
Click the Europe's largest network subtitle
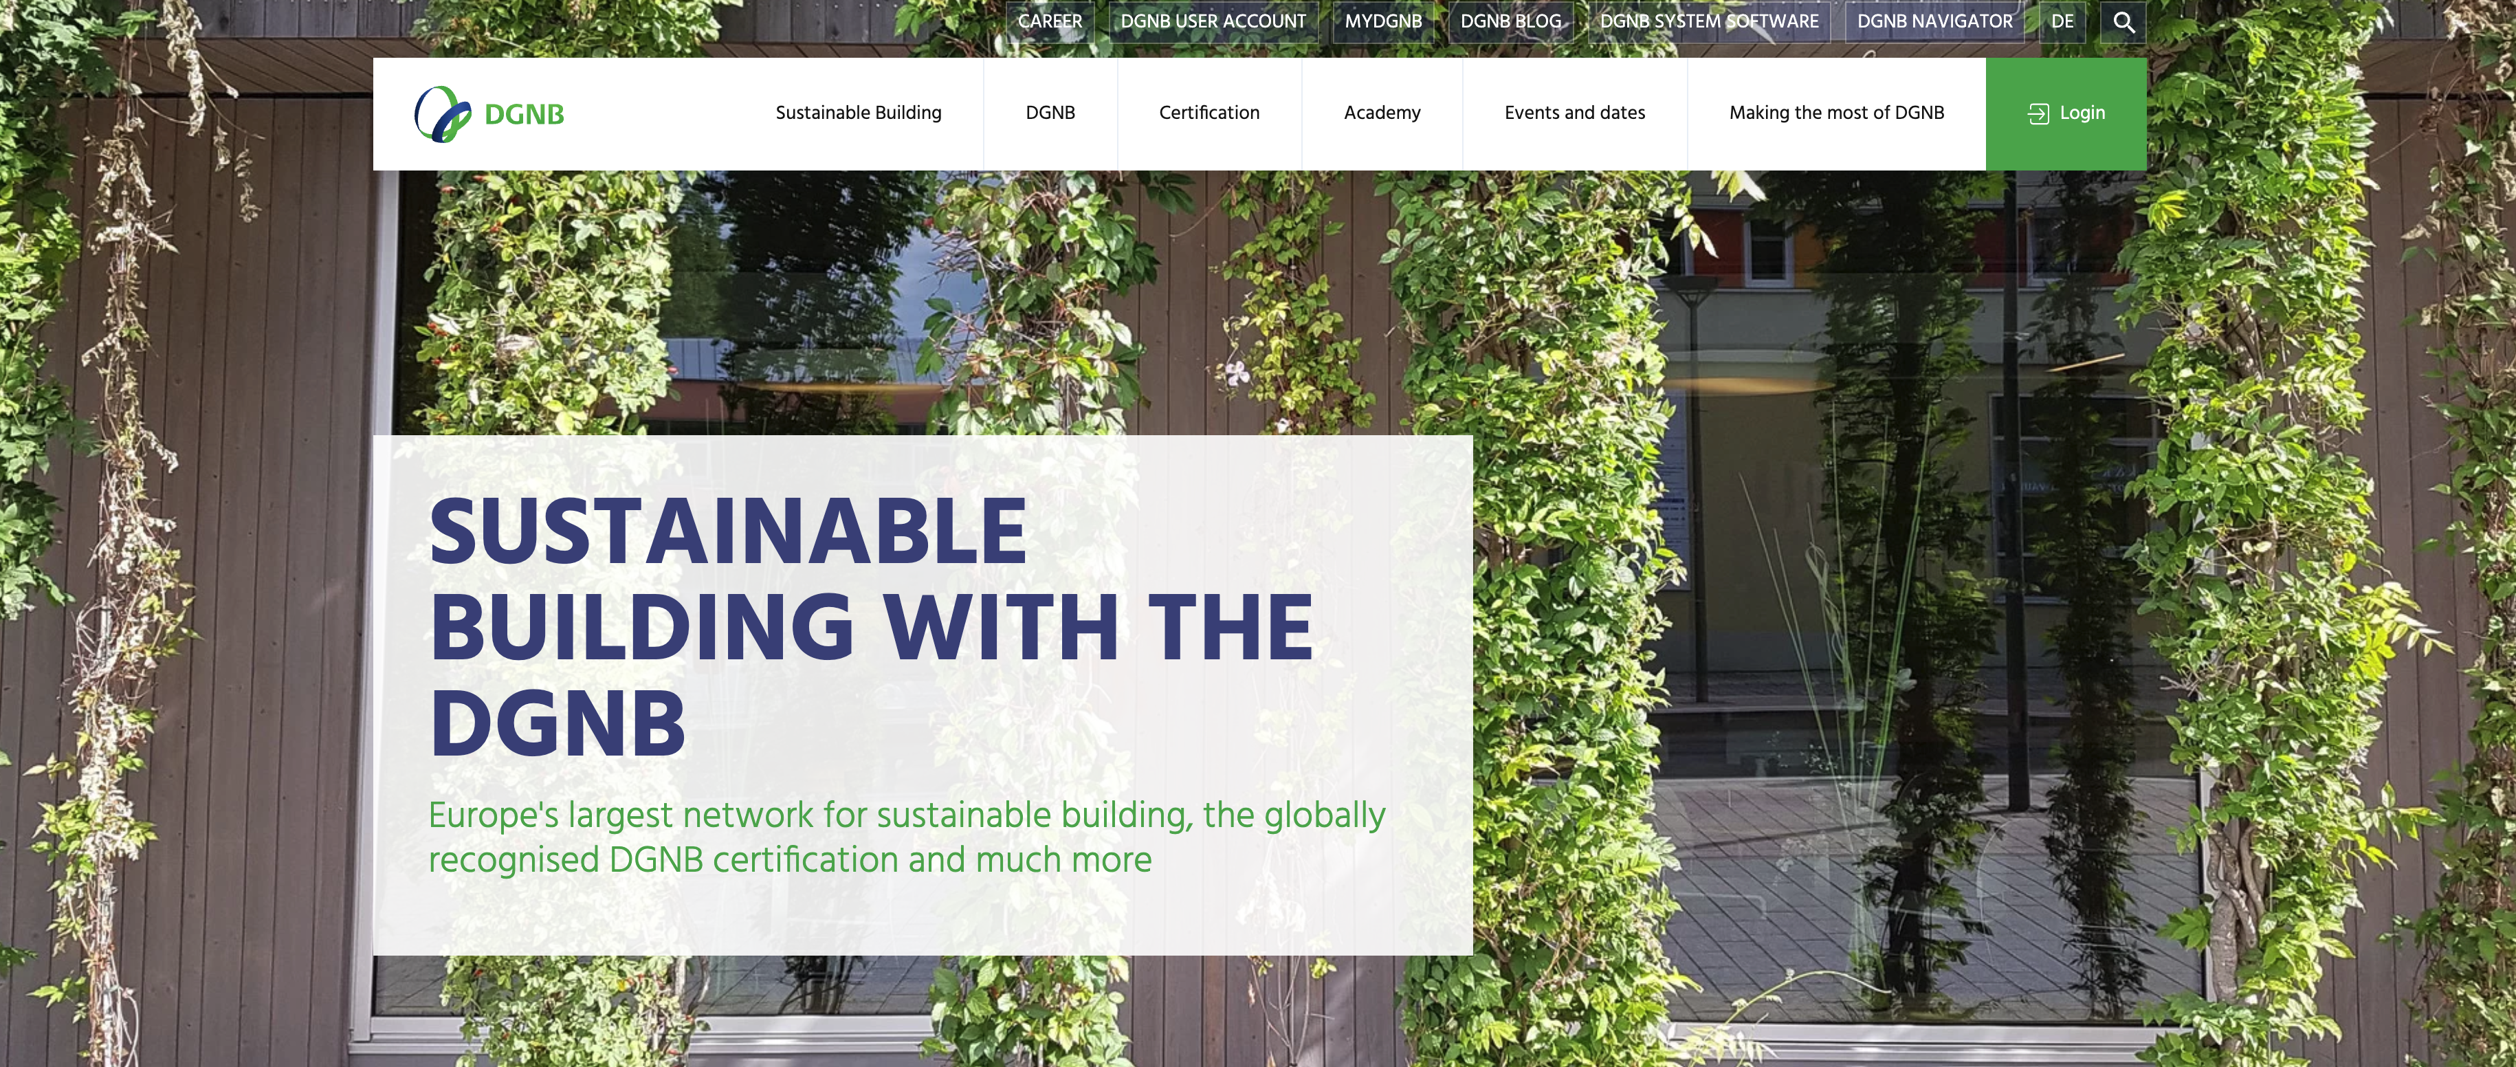[907, 837]
